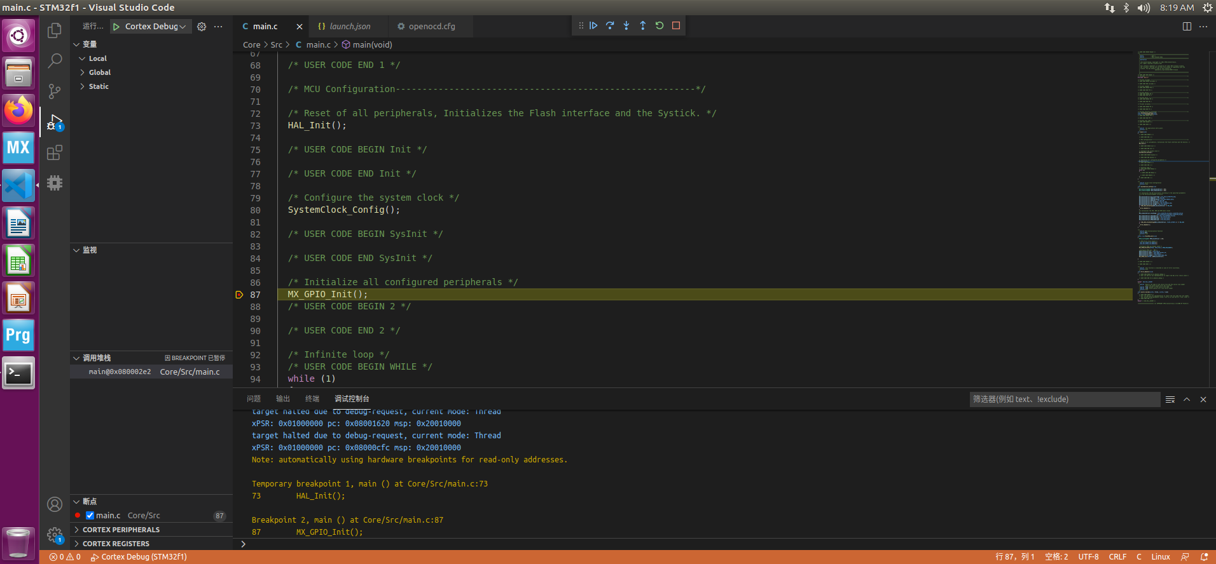The image size is (1216, 564).
Task: Click the debug console filter field
Action: (x=1065, y=399)
